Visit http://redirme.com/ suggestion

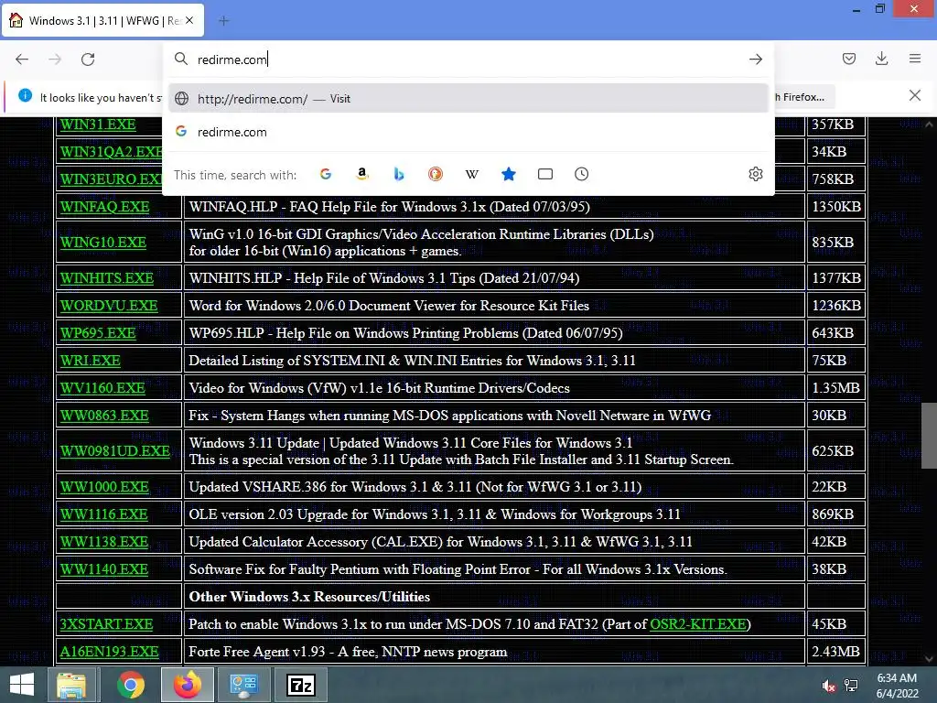click(x=468, y=99)
